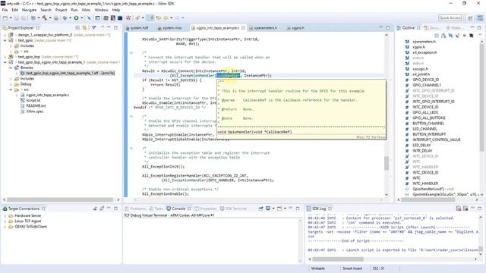Expand the Debug folder
Screen dimensions: 486x273
pyautogui.click(x=11, y=84)
